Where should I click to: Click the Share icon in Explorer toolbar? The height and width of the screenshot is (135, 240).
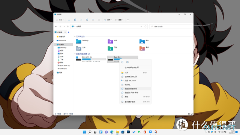pos(93,20)
